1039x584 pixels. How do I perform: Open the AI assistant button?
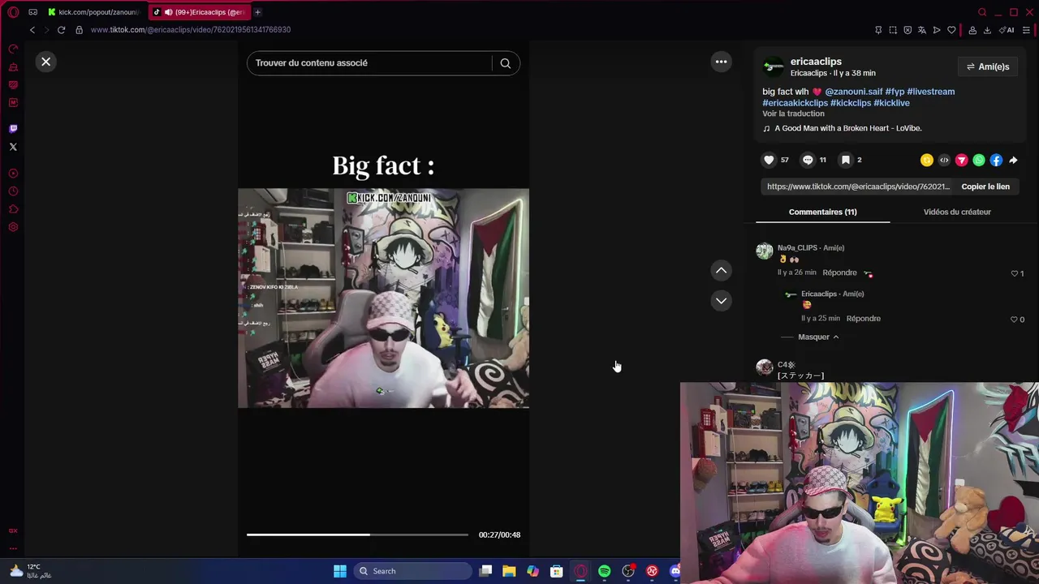point(1007,30)
